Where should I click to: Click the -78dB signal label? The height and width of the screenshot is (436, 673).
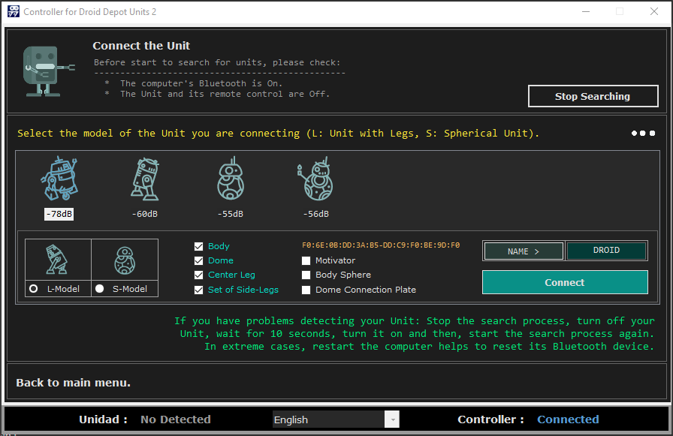(59, 214)
